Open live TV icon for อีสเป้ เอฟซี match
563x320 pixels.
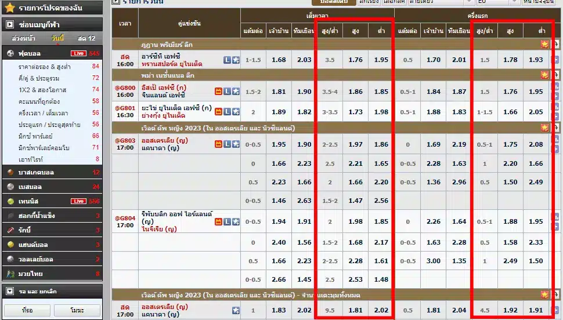pyautogui.click(x=218, y=92)
